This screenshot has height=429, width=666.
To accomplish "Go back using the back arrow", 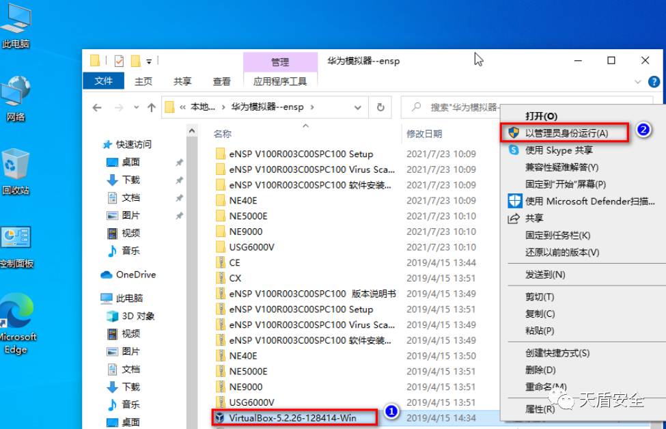I will 97,108.
